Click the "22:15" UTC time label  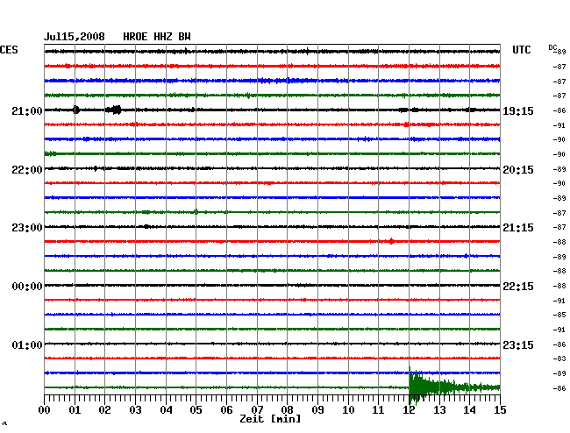[x=518, y=287]
